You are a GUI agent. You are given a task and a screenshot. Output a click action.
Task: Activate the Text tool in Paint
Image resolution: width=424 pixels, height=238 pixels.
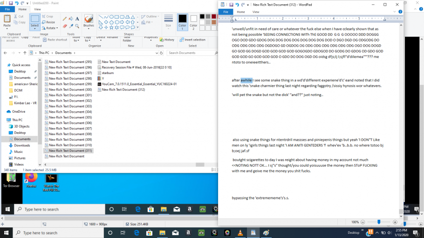pyautogui.click(x=77, y=19)
